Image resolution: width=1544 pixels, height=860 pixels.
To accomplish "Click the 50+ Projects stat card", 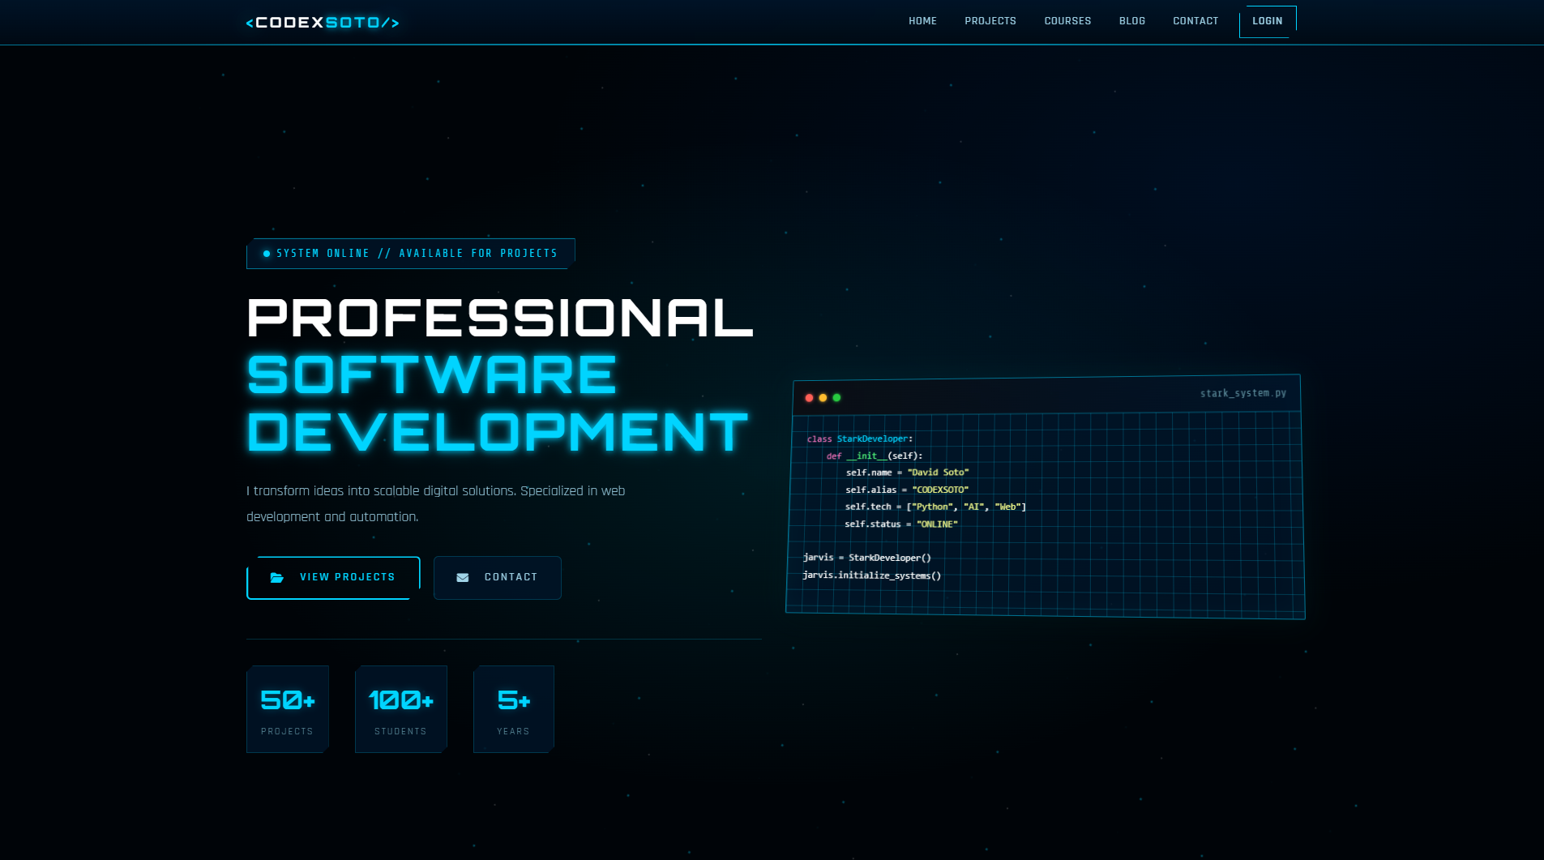I will 287,709.
